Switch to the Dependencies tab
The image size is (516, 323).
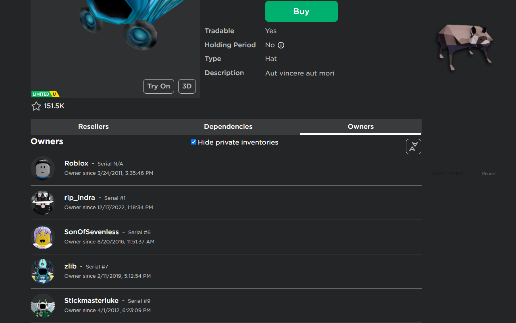(228, 126)
